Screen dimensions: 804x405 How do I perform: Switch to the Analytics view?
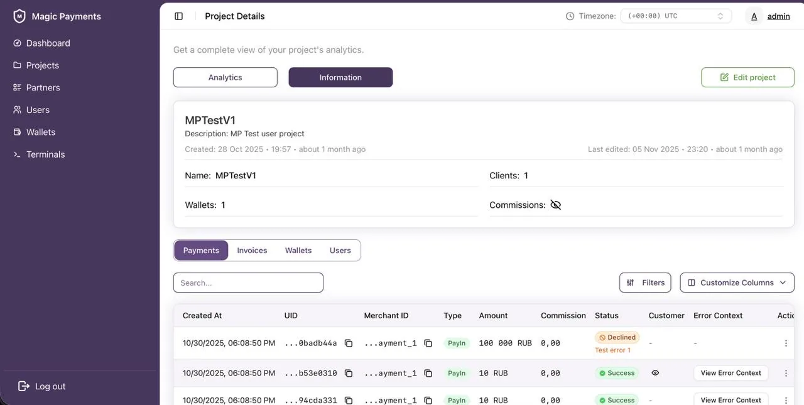225,77
